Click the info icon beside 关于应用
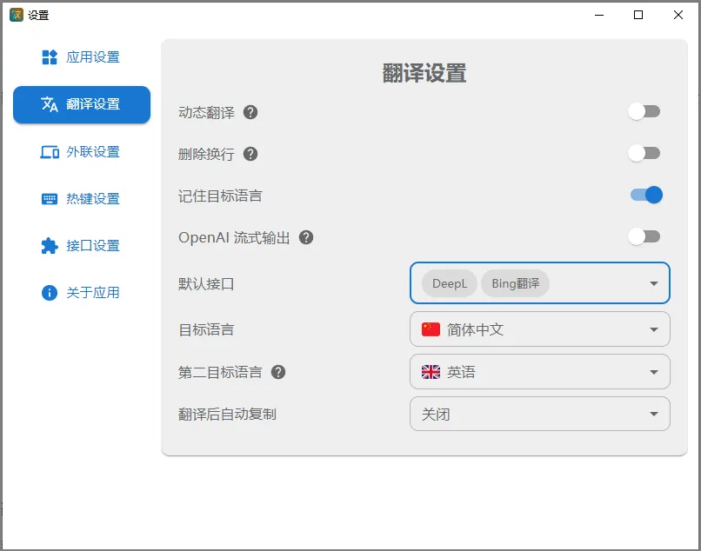The height and width of the screenshot is (551, 701). click(x=50, y=293)
